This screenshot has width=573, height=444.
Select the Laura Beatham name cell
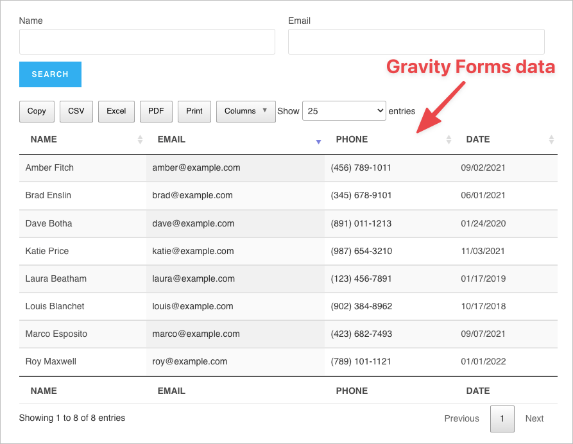tap(83, 279)
